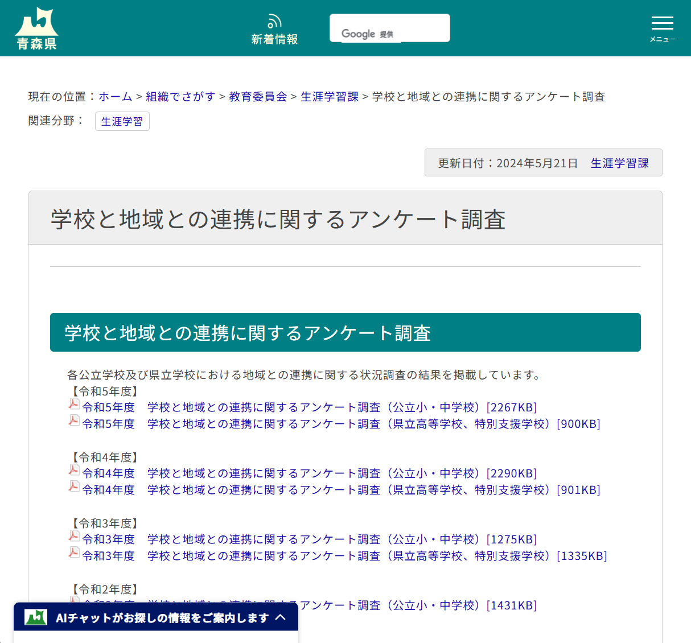Open 新着情報 via the RSS-style icon
This screenshot has width=691, height=643.
(274, 27)
